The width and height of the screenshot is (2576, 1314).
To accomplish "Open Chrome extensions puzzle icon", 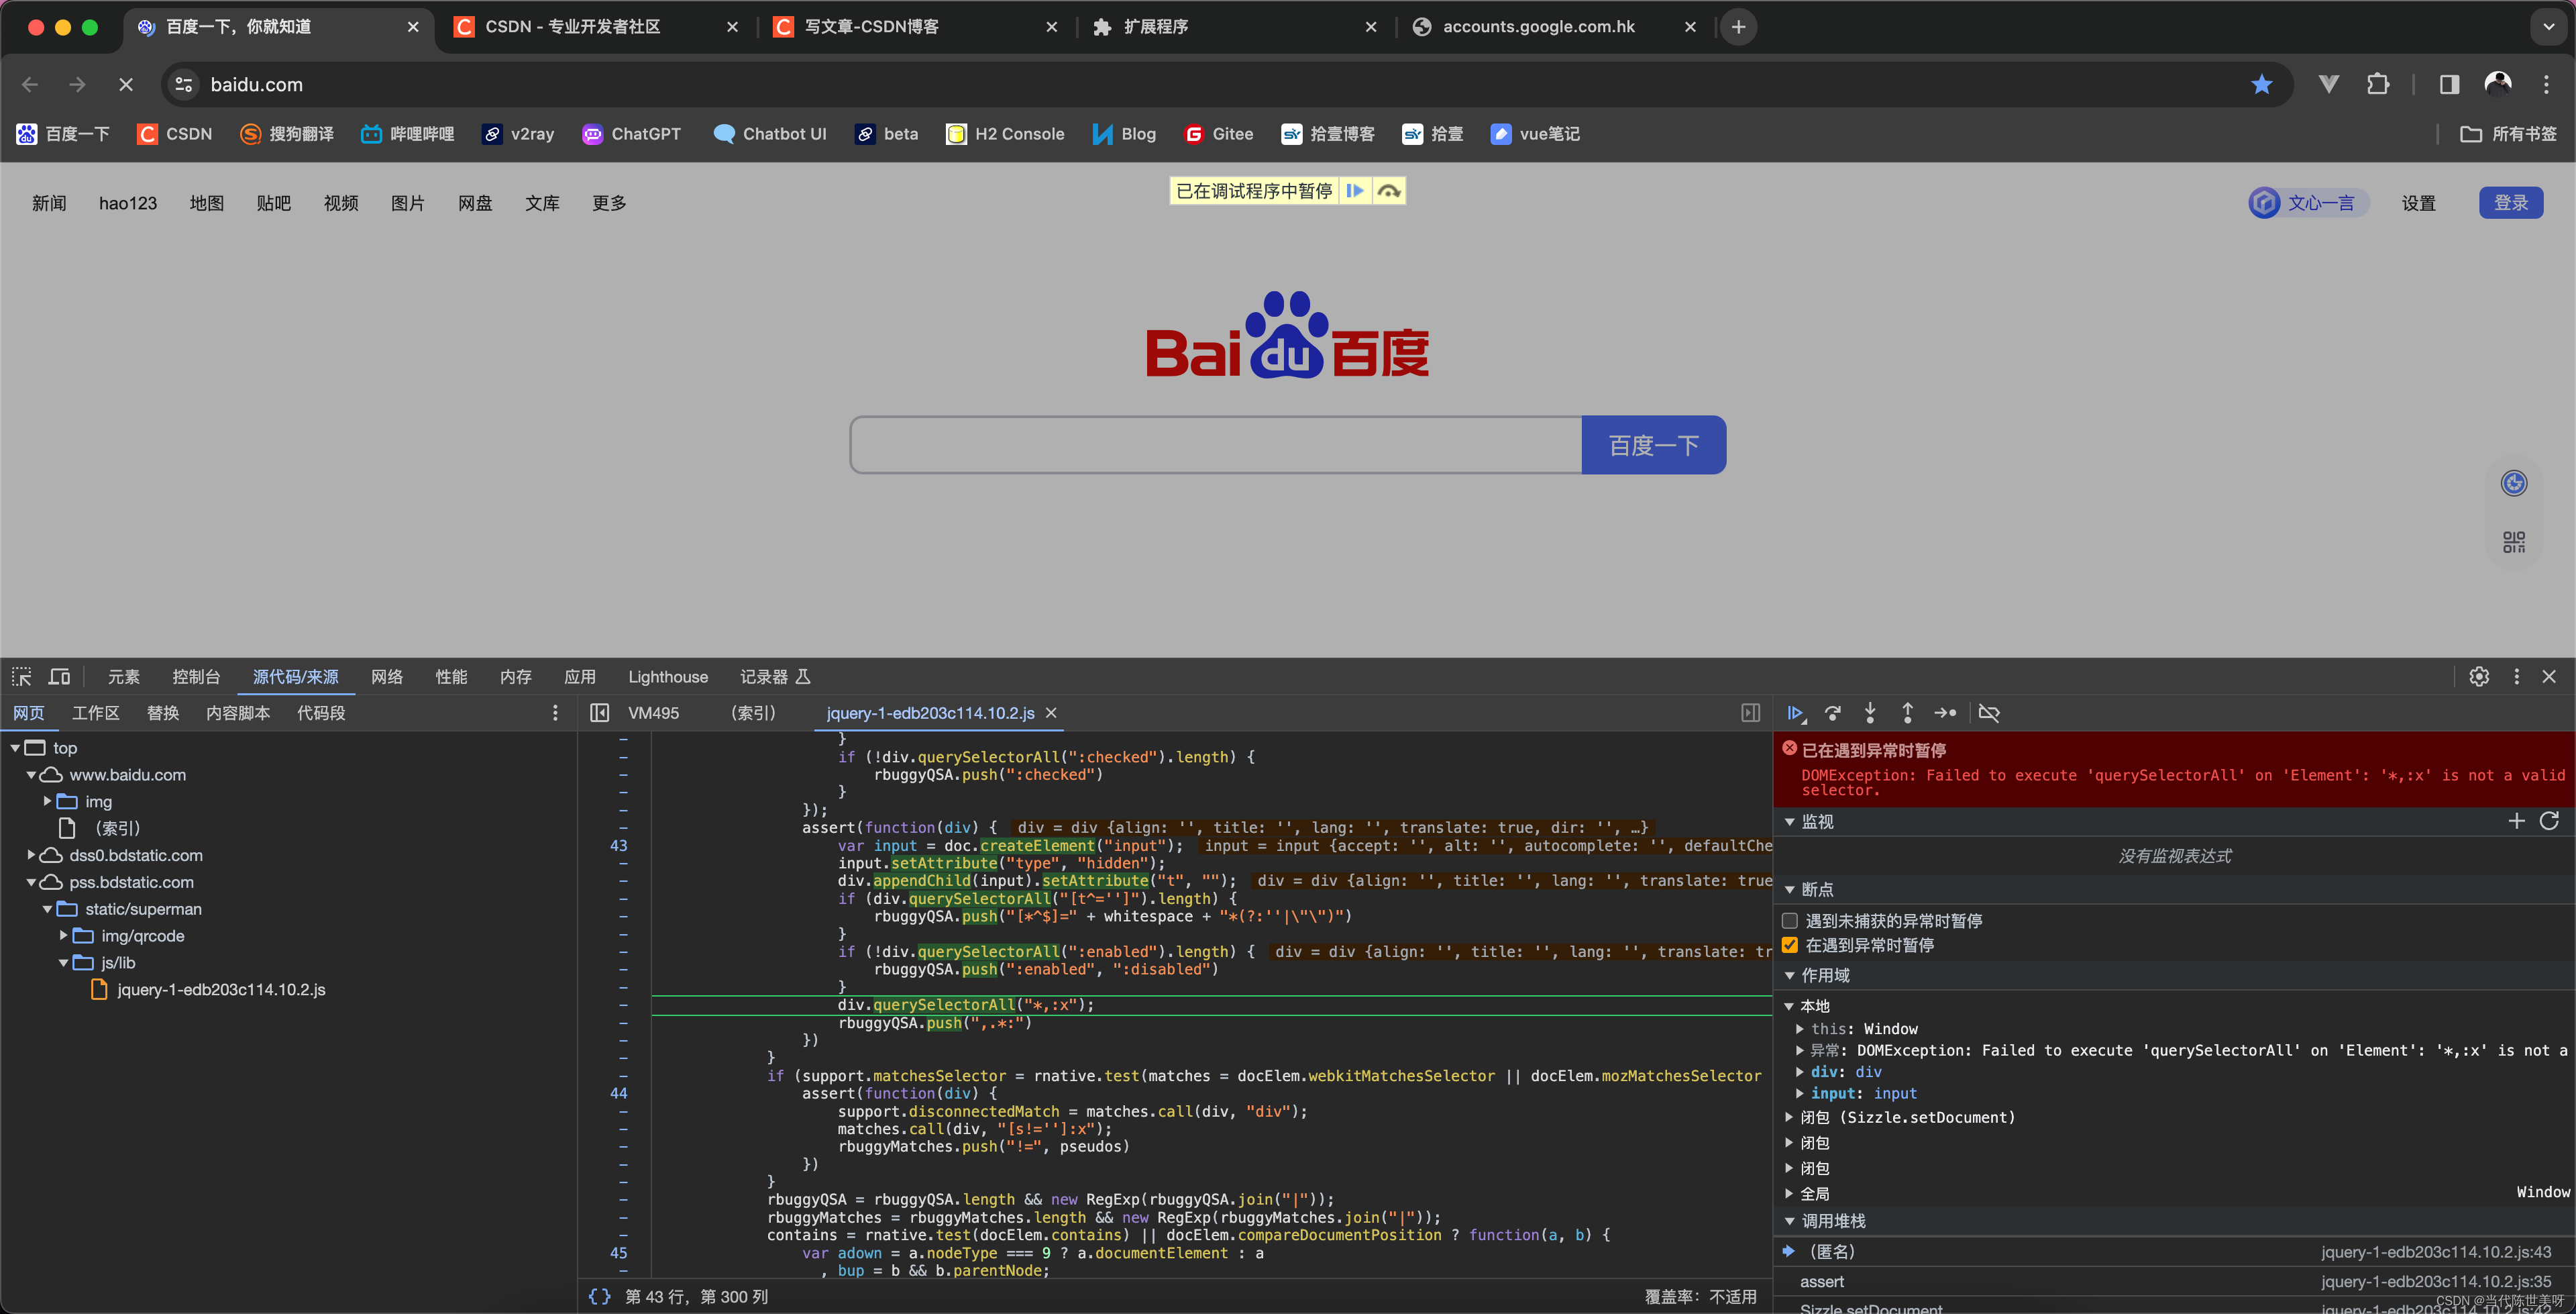I will 2378,84.
